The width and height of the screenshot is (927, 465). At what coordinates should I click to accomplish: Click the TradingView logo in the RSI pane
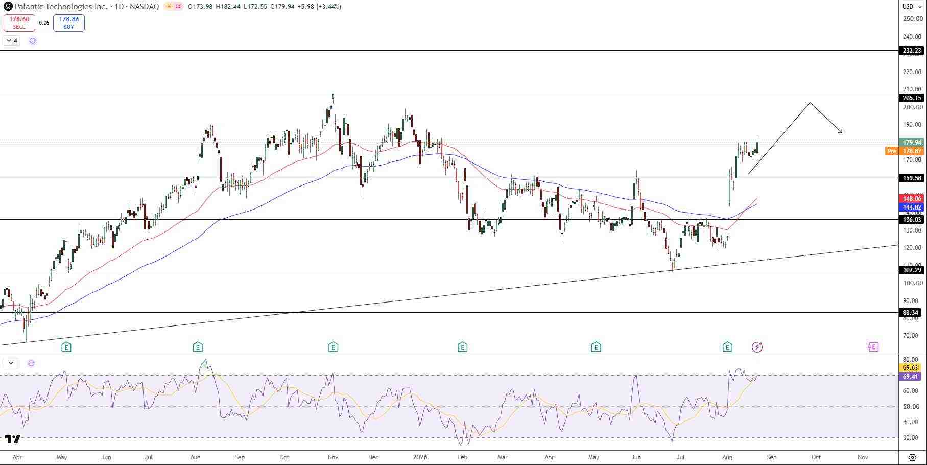pyautogui.click(x=13, y=439)
